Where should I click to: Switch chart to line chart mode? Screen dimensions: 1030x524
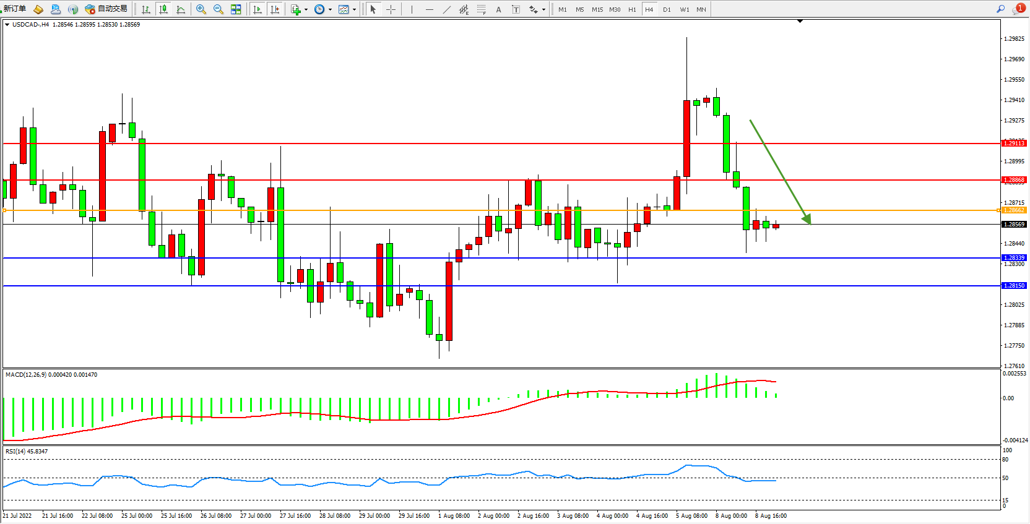pyautogui.click(x=181, y=9)
